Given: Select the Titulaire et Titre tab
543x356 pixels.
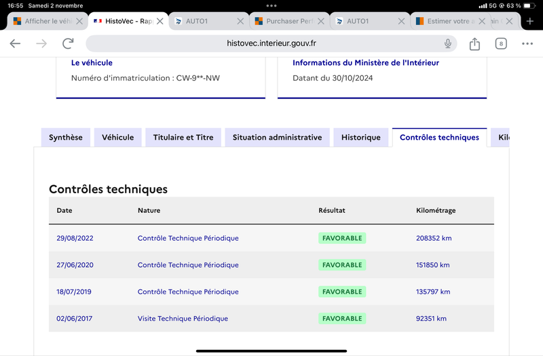Looking at the screenshot, I should 183,138.
